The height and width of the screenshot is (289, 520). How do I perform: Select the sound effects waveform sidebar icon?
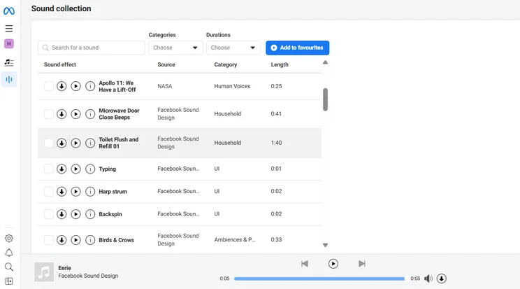[9, 79]
